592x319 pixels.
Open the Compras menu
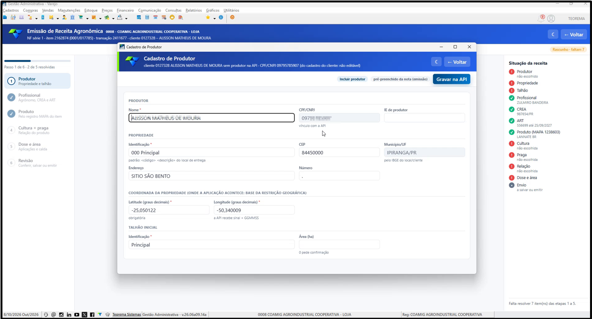(30, 10)
